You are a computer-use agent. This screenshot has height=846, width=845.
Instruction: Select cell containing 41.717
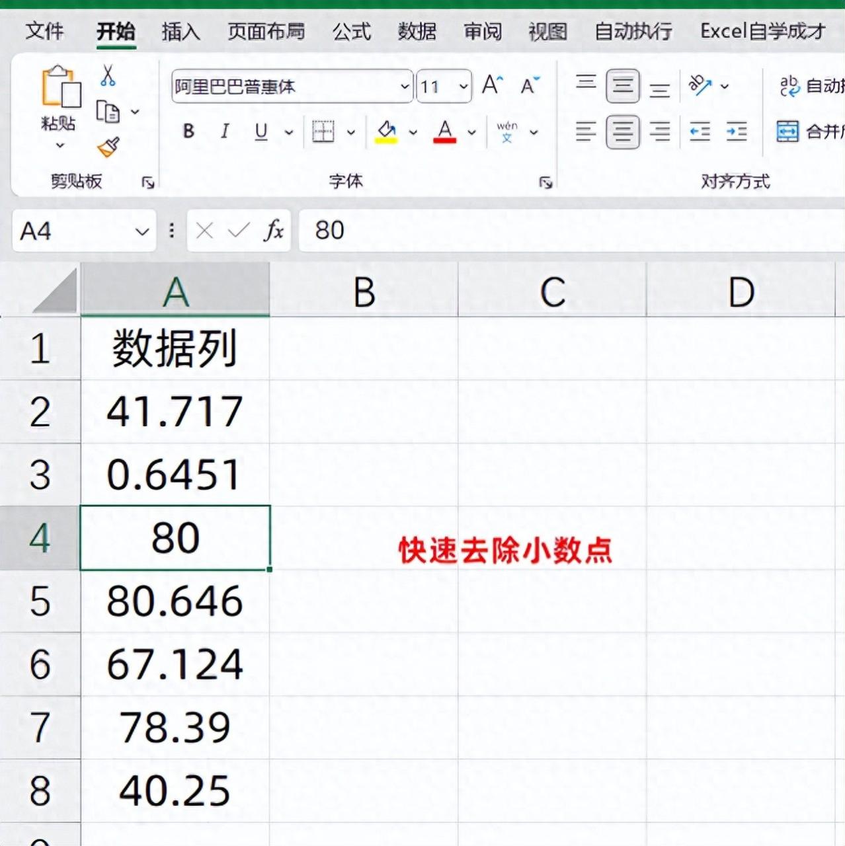tap(175, 411)
